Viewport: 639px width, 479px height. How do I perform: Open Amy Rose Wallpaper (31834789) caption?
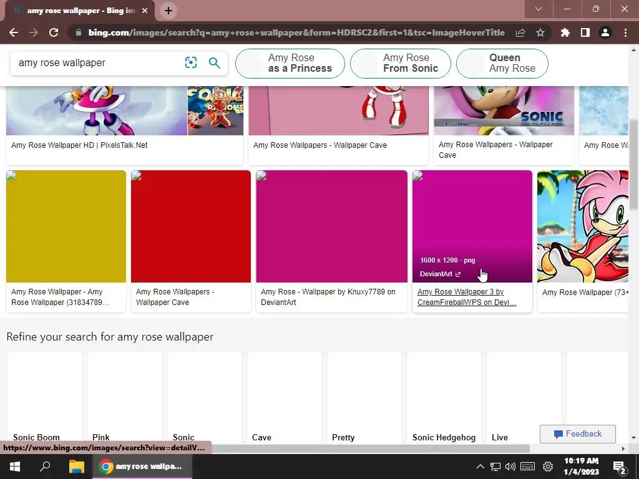click(60, 297)
